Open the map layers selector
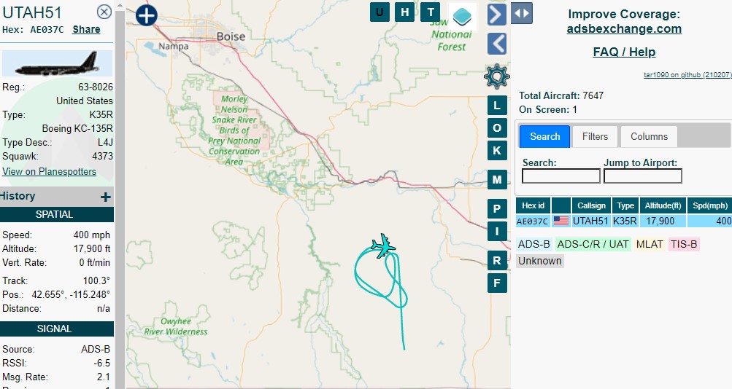Viewport: 732px width, 389px height. [462, 16]
